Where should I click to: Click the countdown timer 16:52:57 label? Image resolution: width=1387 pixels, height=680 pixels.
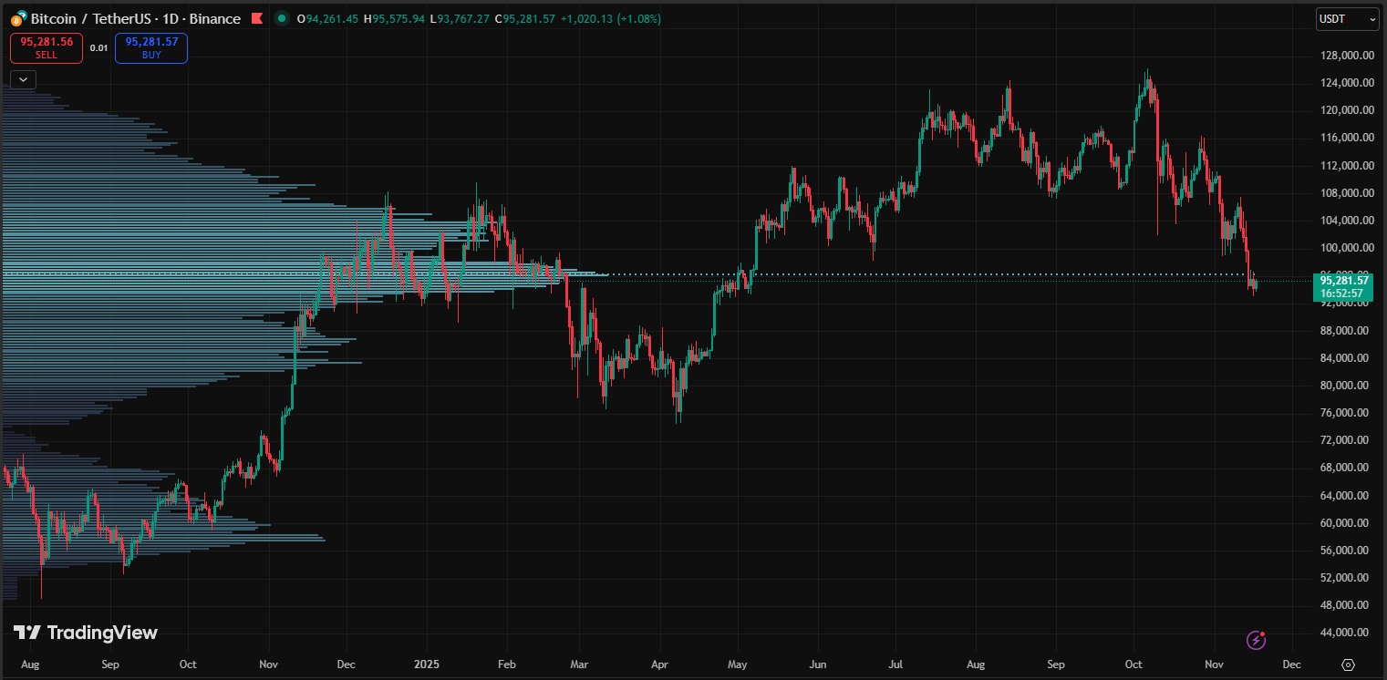(x=1345, y=294)
